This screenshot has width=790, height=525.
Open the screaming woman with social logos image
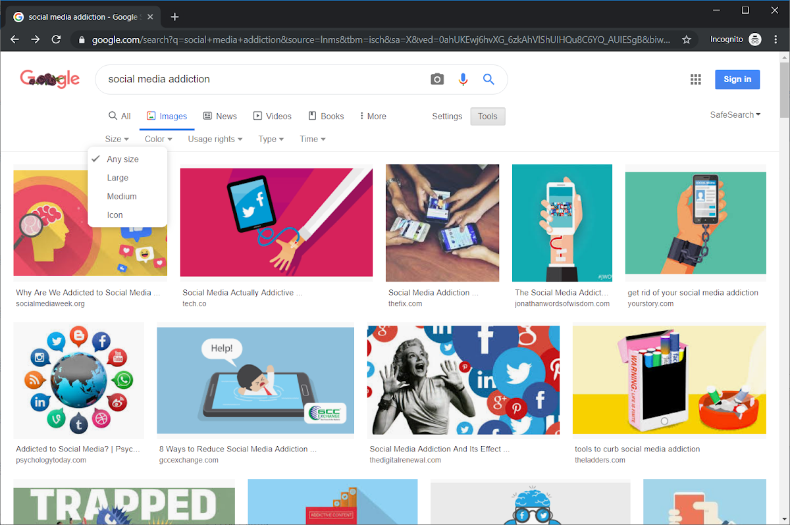click(463, 380)
